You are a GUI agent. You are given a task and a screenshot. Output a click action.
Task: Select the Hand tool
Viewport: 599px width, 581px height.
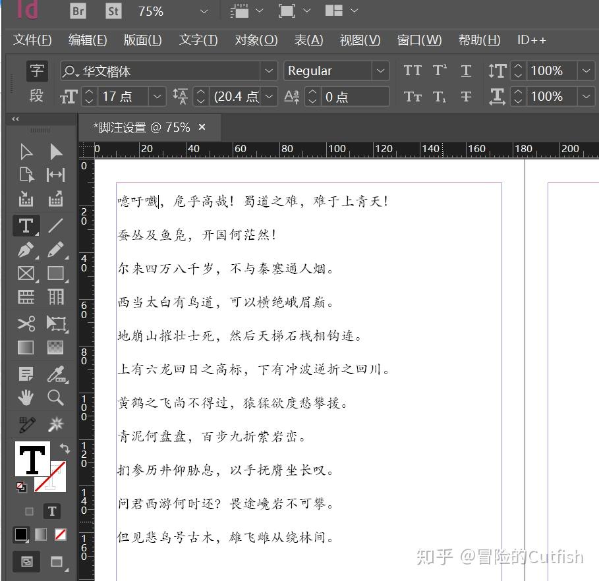[26, 397]
